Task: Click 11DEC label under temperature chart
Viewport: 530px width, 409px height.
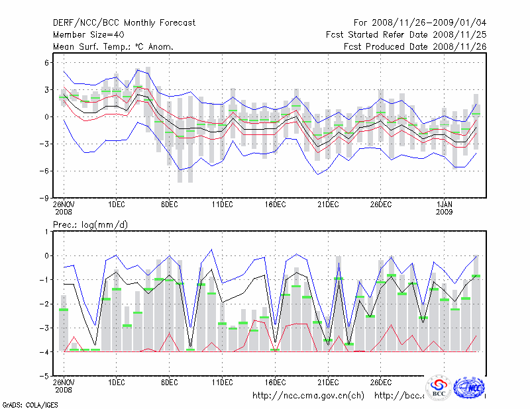Action: [x=222, y=204]
